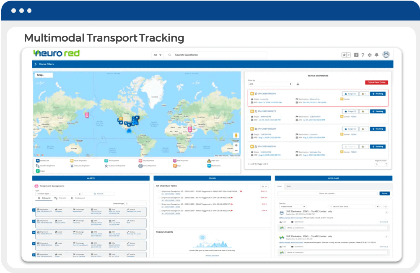Expand the first alert row with plus
Screen dimensions: 420x273
point(34,210)
